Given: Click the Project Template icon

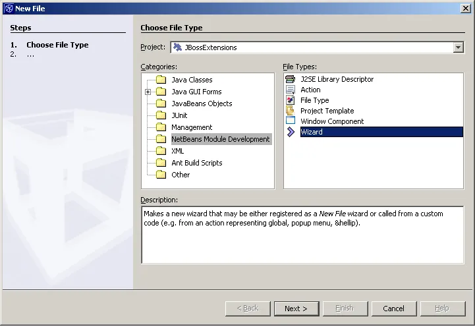Looking at the screenshot, I should (291, 111).
